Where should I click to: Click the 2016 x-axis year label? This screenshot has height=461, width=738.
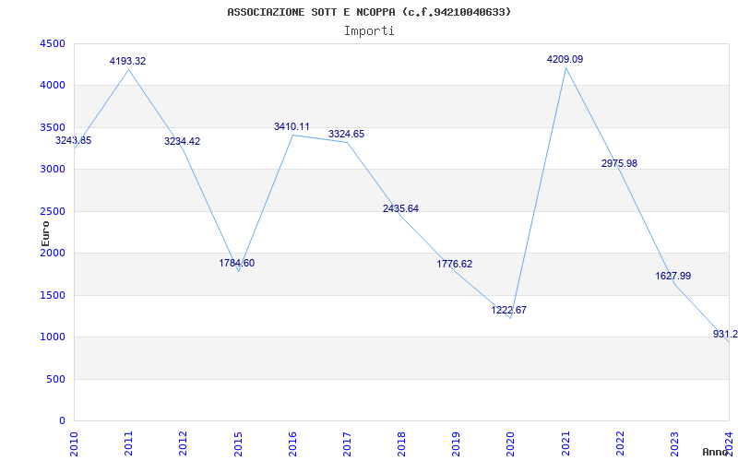[292, 443]
